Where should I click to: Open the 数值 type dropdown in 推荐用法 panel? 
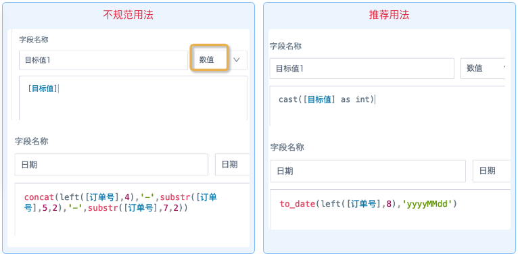tap(483, 68)
